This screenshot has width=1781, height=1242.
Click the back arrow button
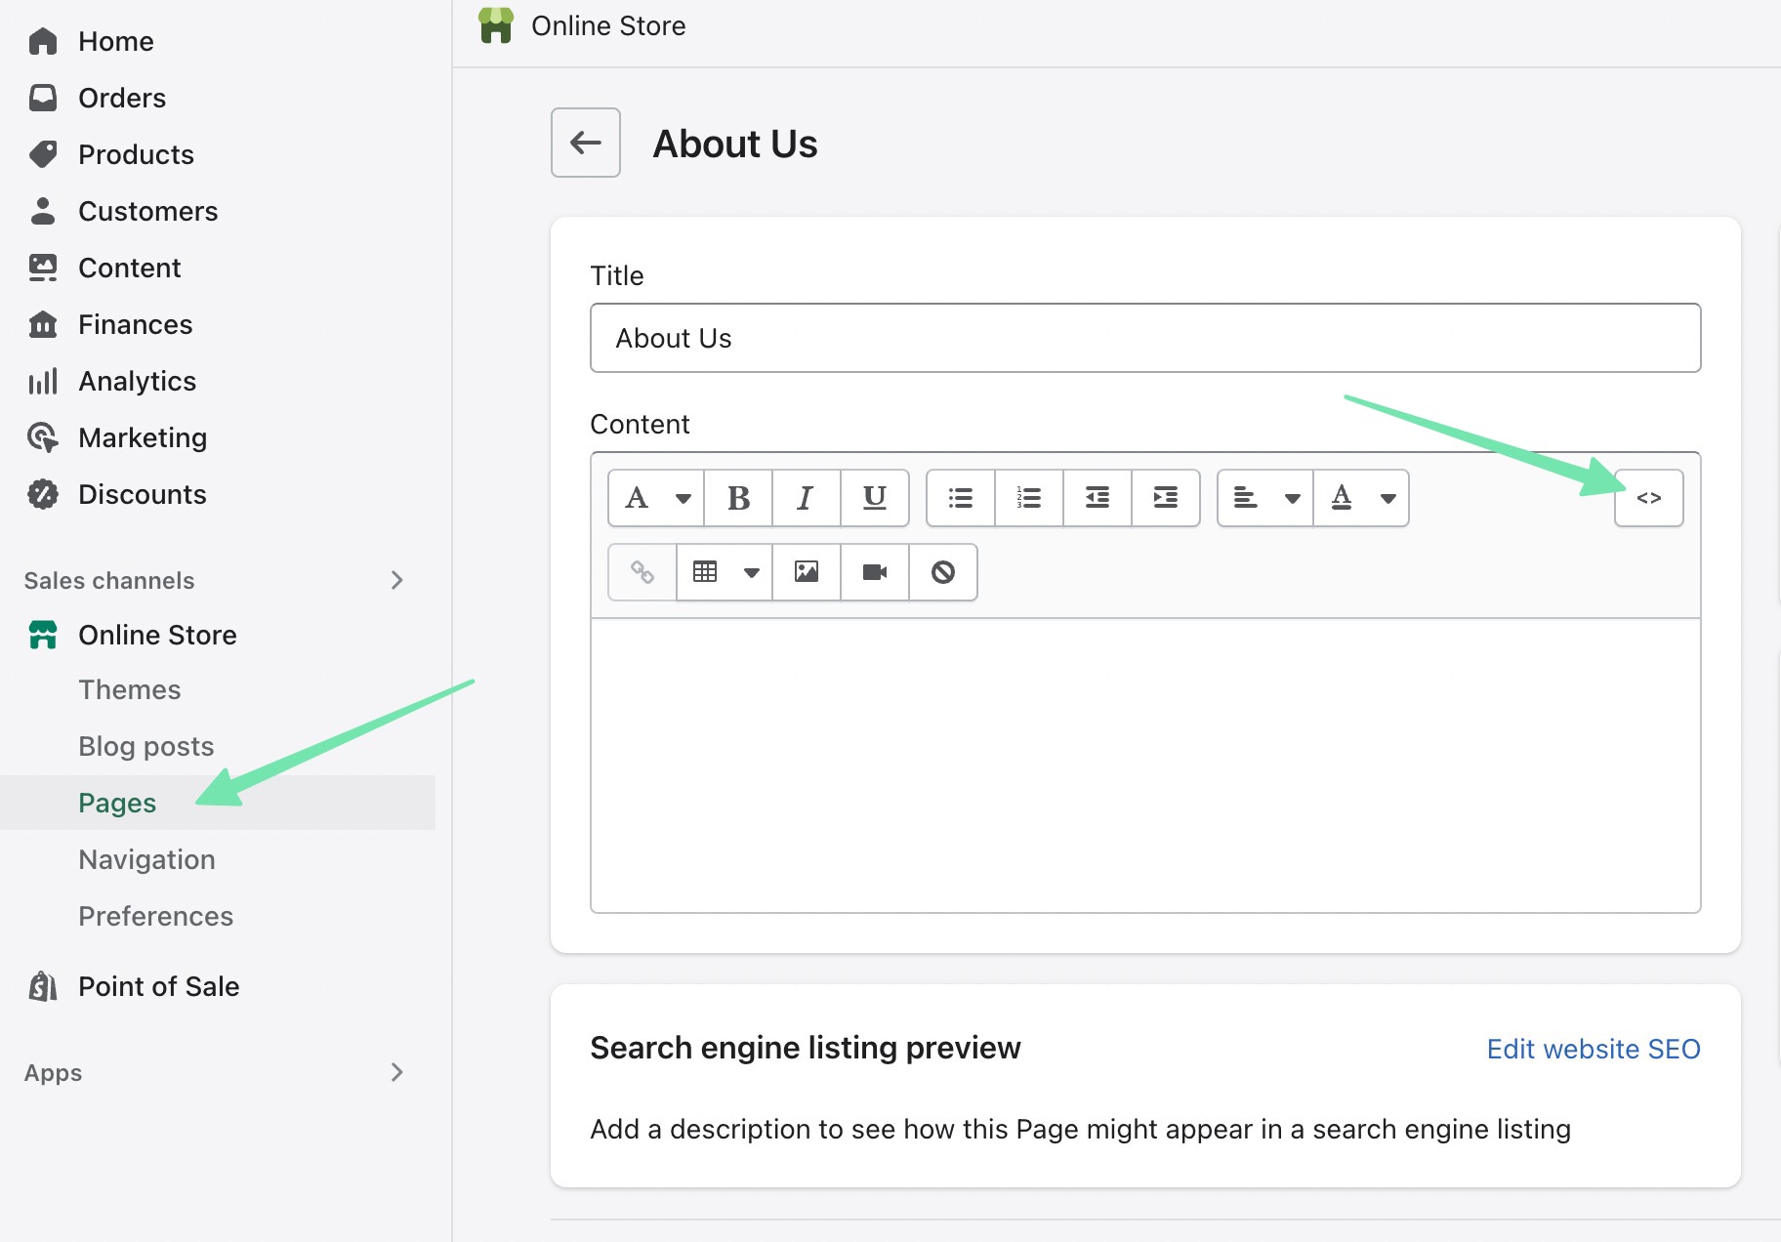point(585,143)
